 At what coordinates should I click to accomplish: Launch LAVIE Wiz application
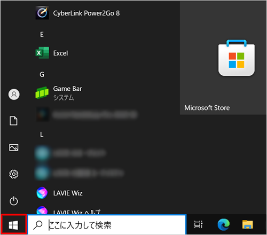(59, 193)
